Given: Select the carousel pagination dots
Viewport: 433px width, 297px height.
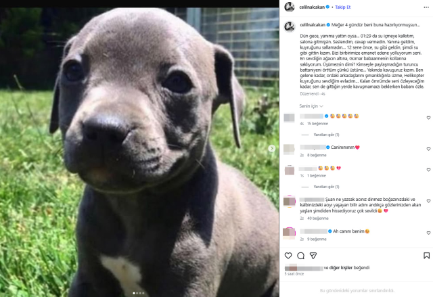Looking at the screenshot, I should (x=139, y=293).
